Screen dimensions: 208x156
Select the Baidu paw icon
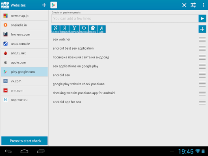pos(93,29)
